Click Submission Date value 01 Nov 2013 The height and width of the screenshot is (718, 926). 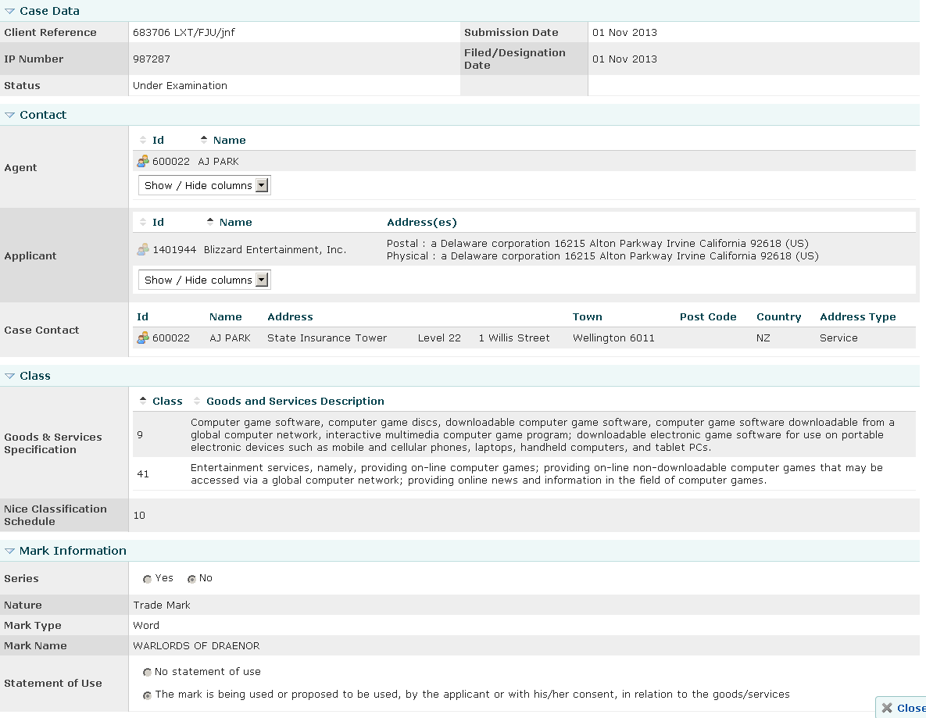click(x=625, y=33)
